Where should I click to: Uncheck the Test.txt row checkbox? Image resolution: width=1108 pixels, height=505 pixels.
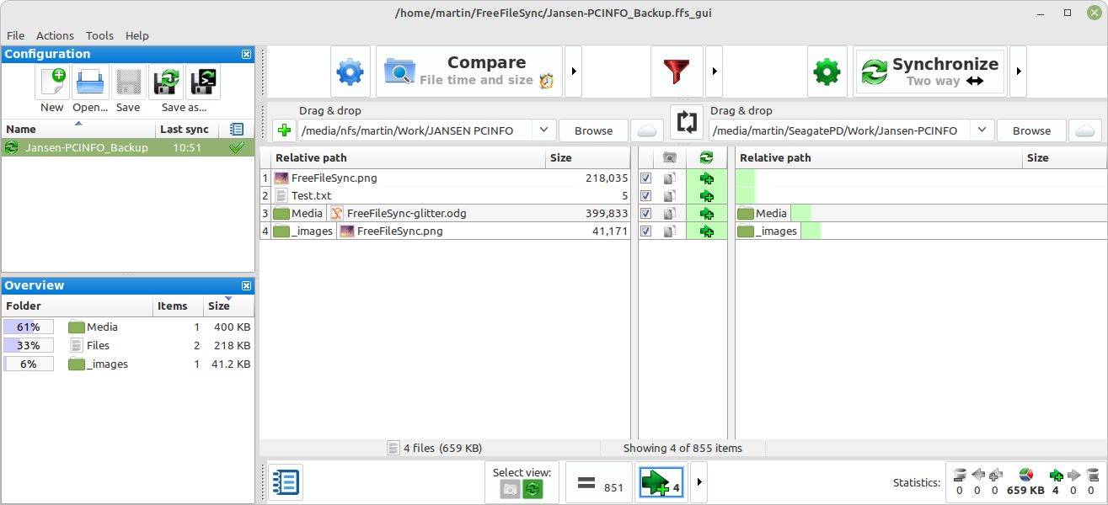[x=645, y=196]
